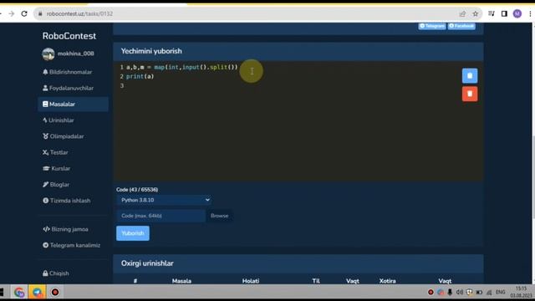The height and width of the screenshot is (301, 535).
Task: Open Telegram kanalimiz link
Action: coord(72,245)
